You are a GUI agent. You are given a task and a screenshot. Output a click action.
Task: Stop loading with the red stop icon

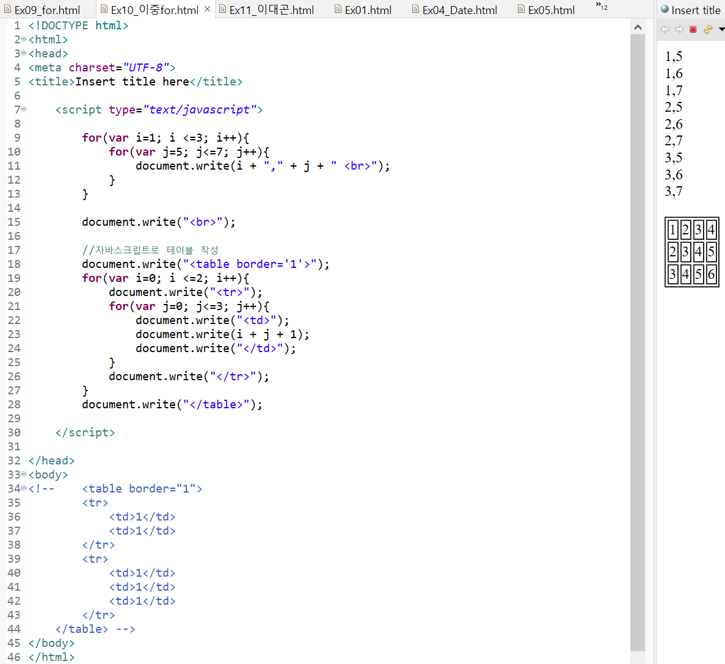point(693,29)
